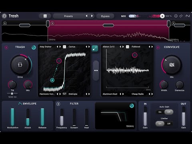This screenshot has width=192, height=144.
Task: Click the randomize dice button in top bar
Action: coord(45,16)
